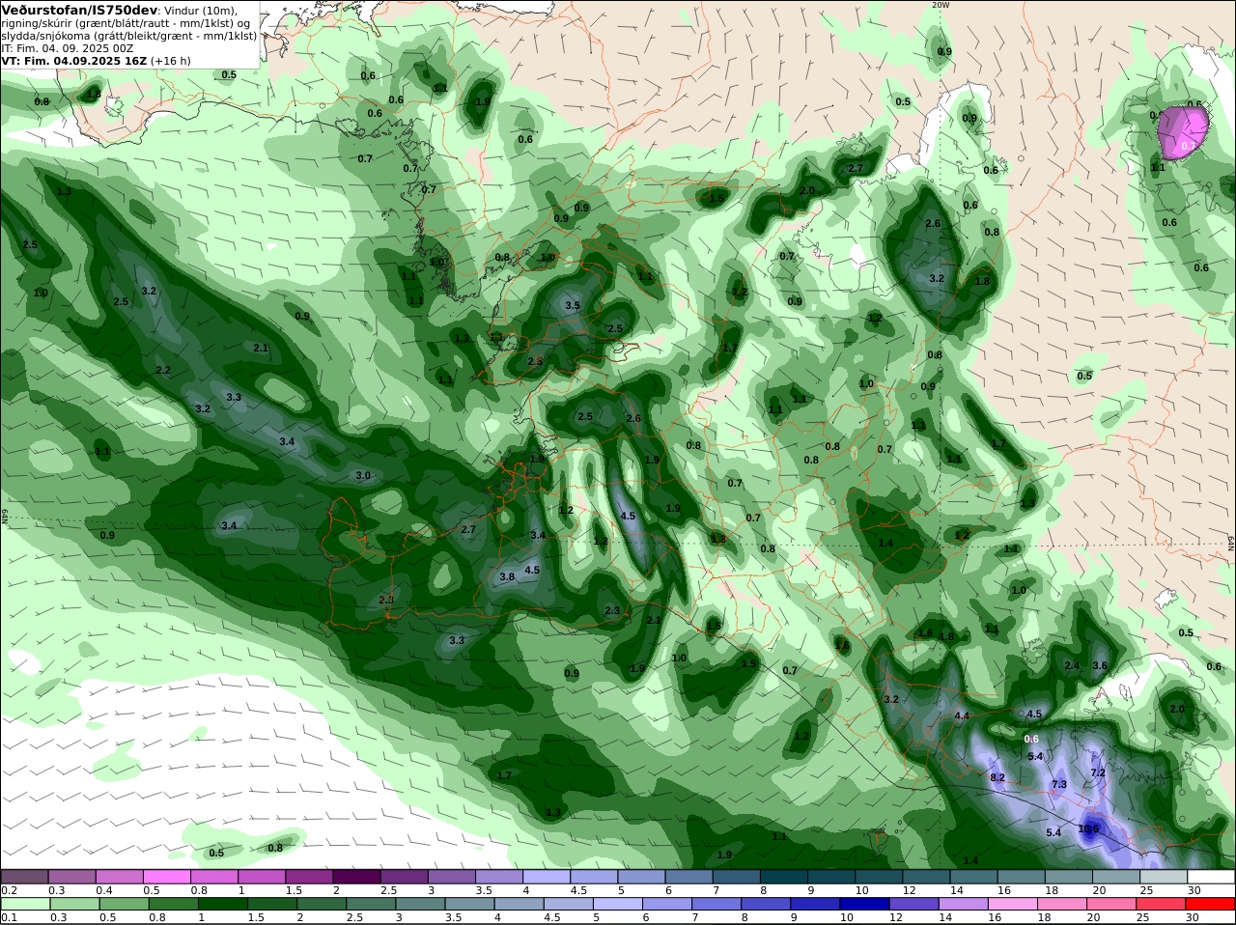Click the top-row legend swatch starting at 0.2

(25, 877)
